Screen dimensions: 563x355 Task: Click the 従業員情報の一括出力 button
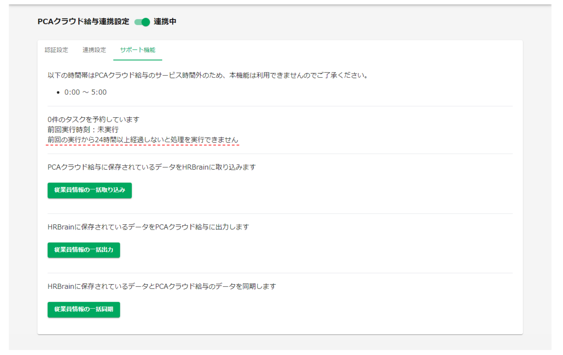tap(84, 250)
